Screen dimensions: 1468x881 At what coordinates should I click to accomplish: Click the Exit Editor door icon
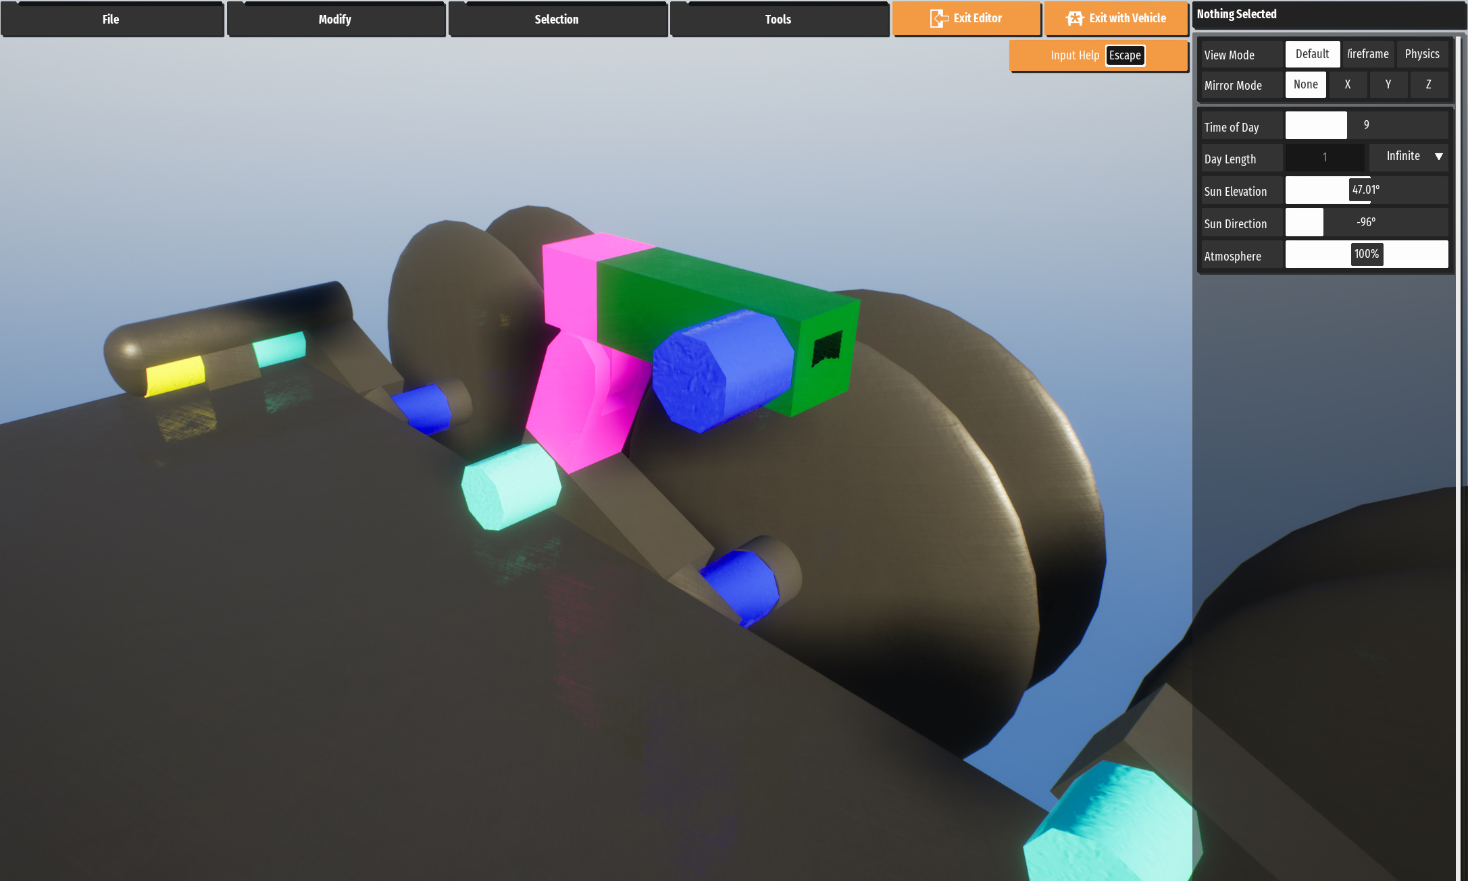click(x=938, y=18)
